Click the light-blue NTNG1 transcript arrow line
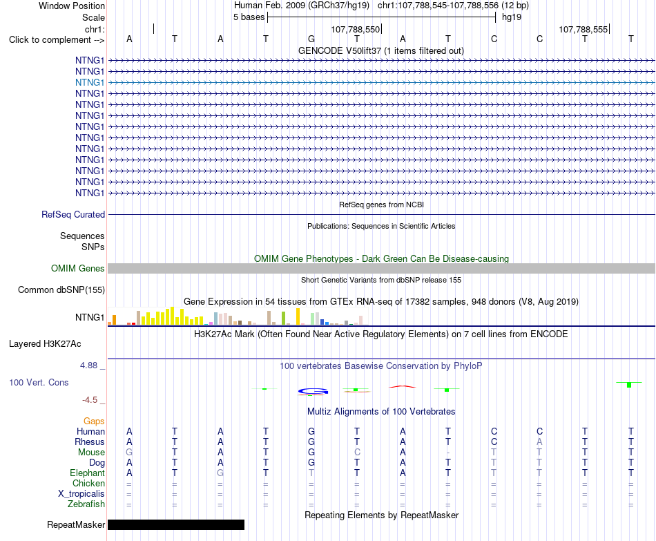 pyautogui.click(x=381, y=82)
